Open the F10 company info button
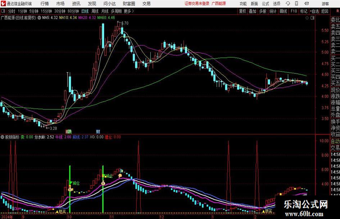The width and height of the screenshot is (340, 219). click(294, 11)
